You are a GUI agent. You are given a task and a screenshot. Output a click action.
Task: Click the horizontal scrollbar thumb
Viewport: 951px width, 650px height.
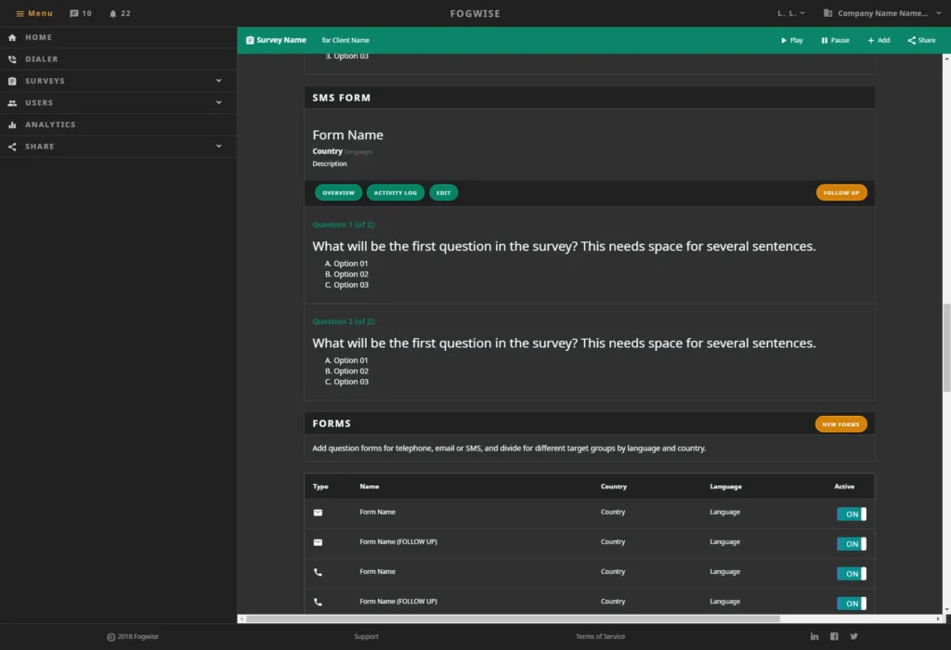[x=513, y=619]
